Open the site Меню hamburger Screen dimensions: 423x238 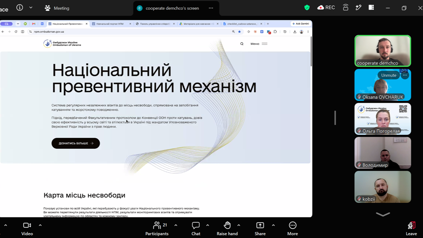259,44
